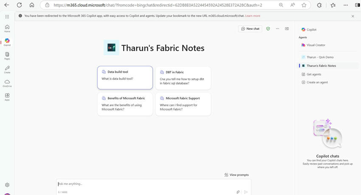The image size is (361, 195).
Task: Open favorites list icon
Action: [x=333, y=5]
